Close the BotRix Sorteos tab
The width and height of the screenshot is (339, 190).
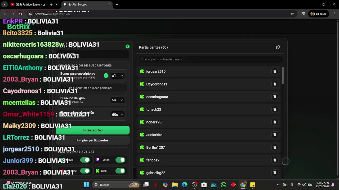click(109, 4)
